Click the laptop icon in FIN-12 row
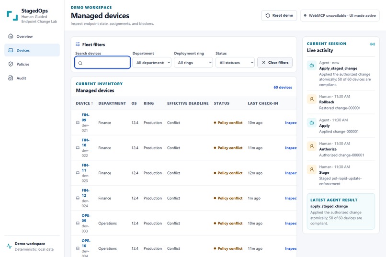The width and height of the screenshot is (386, 257). coord(78,198)
